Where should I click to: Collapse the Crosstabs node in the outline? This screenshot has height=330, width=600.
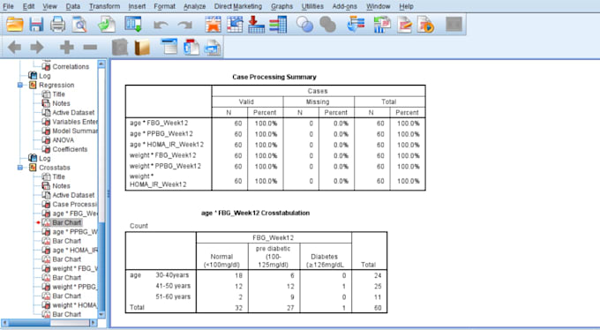point(20,168)
